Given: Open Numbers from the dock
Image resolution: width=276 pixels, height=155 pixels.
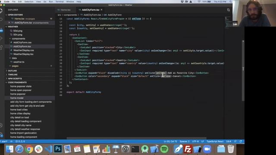Looking at the screenshot, I should 106,149.
